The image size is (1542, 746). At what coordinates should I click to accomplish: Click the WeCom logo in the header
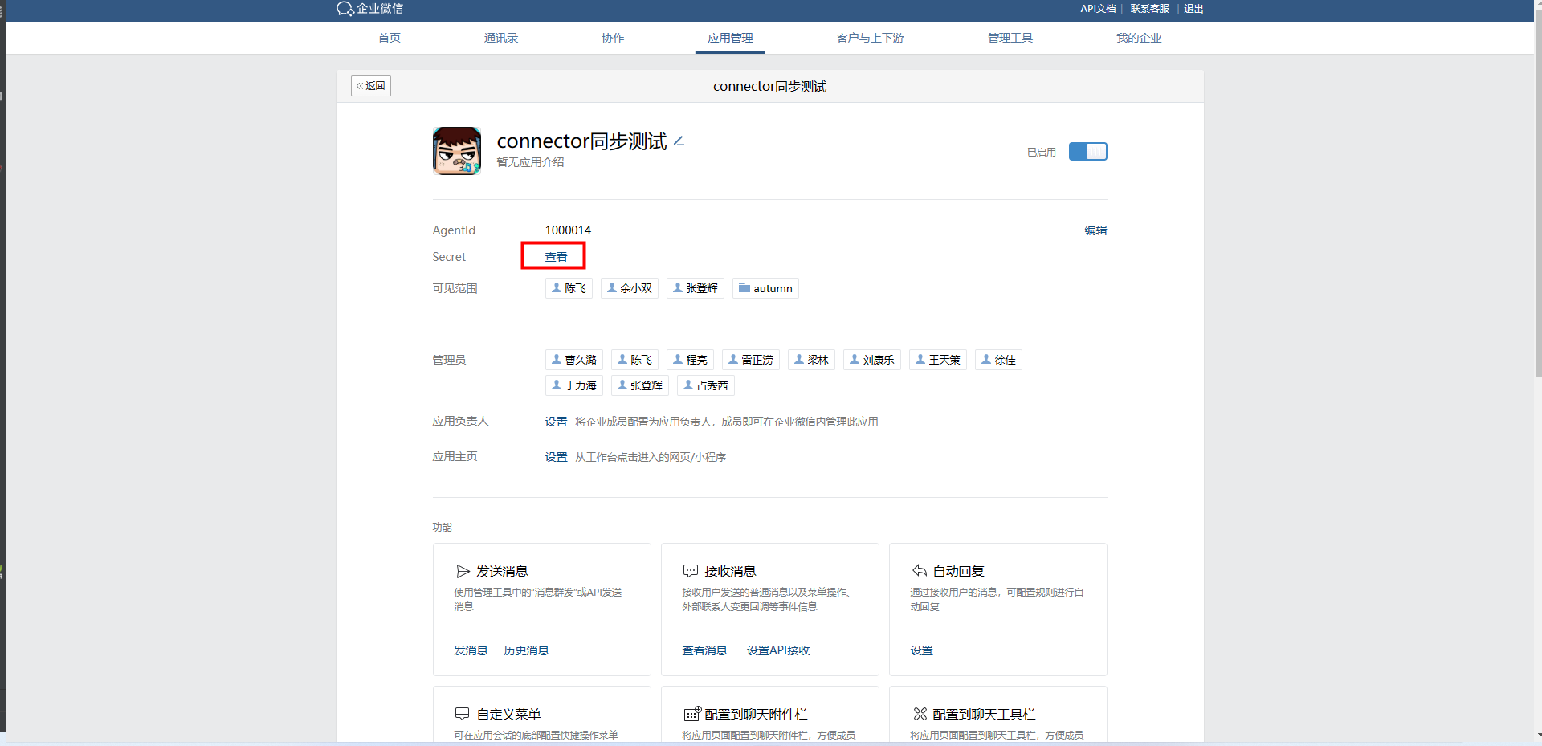coord(345,9)
